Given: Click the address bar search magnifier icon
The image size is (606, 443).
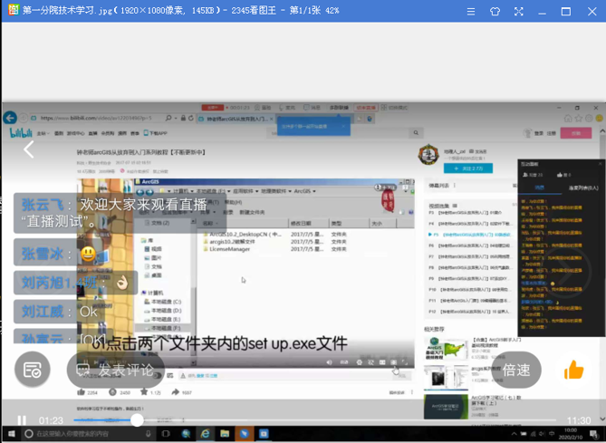Looking at the screenshot, I should tap(168, 118).
